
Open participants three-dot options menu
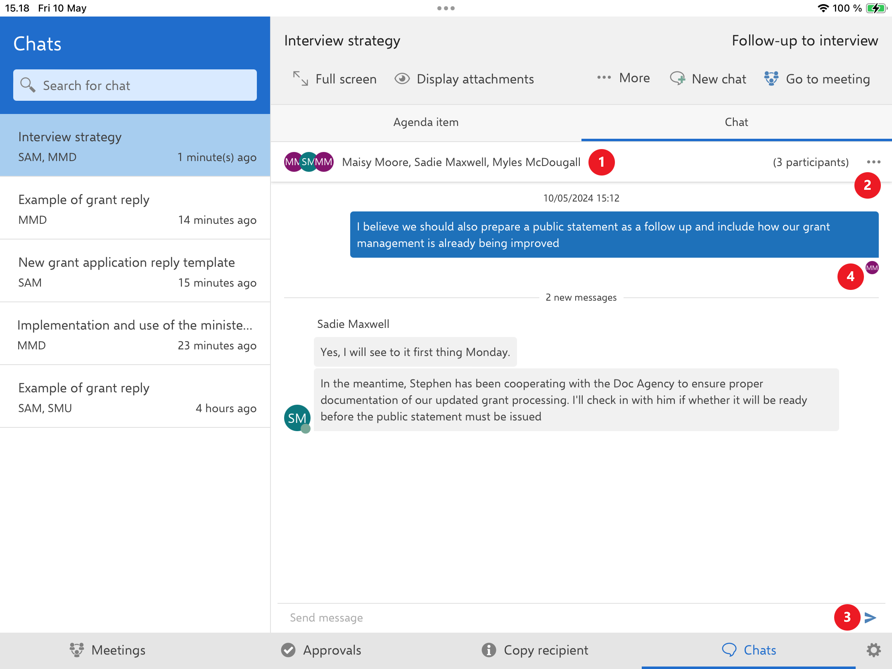click(x=873, y=162)
